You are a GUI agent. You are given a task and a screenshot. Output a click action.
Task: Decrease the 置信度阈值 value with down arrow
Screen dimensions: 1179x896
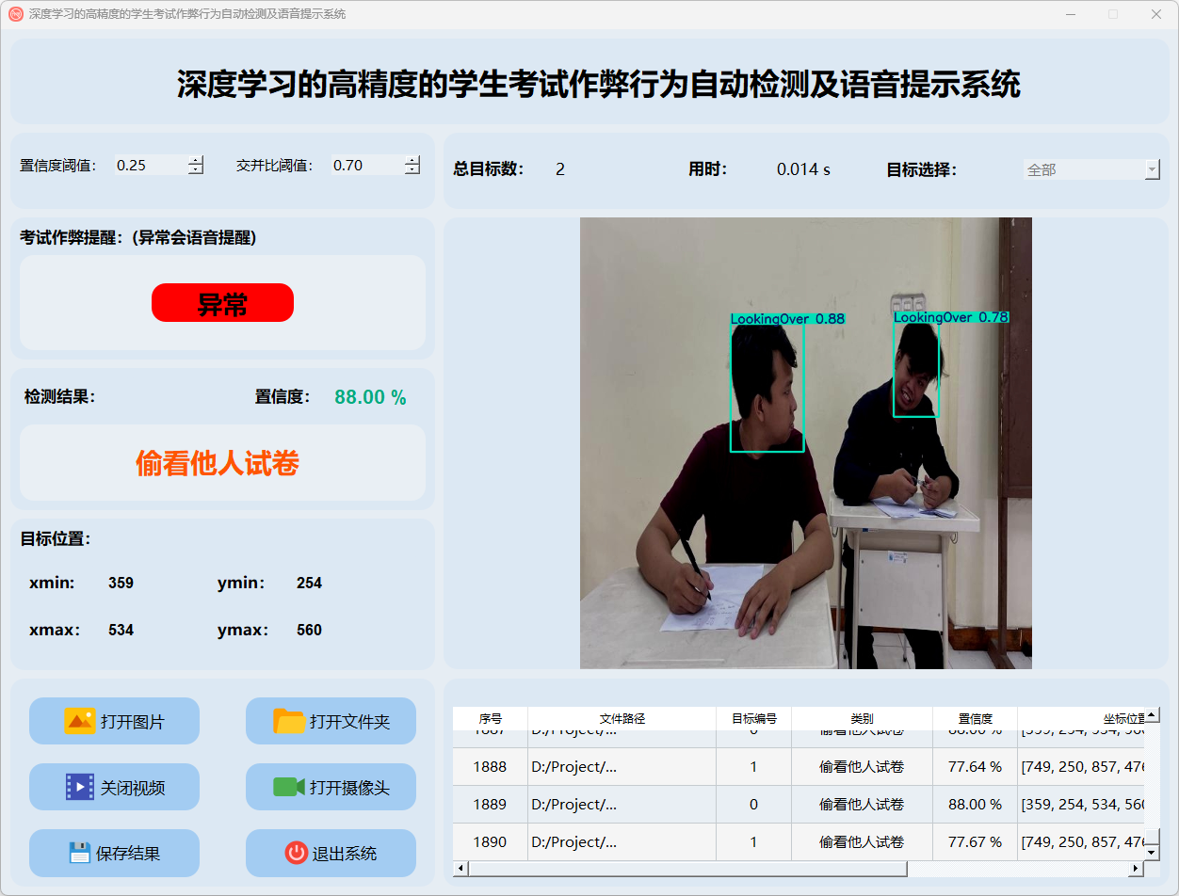pos(196,169)
